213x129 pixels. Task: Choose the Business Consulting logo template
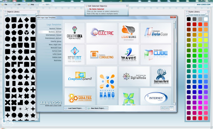102,55
